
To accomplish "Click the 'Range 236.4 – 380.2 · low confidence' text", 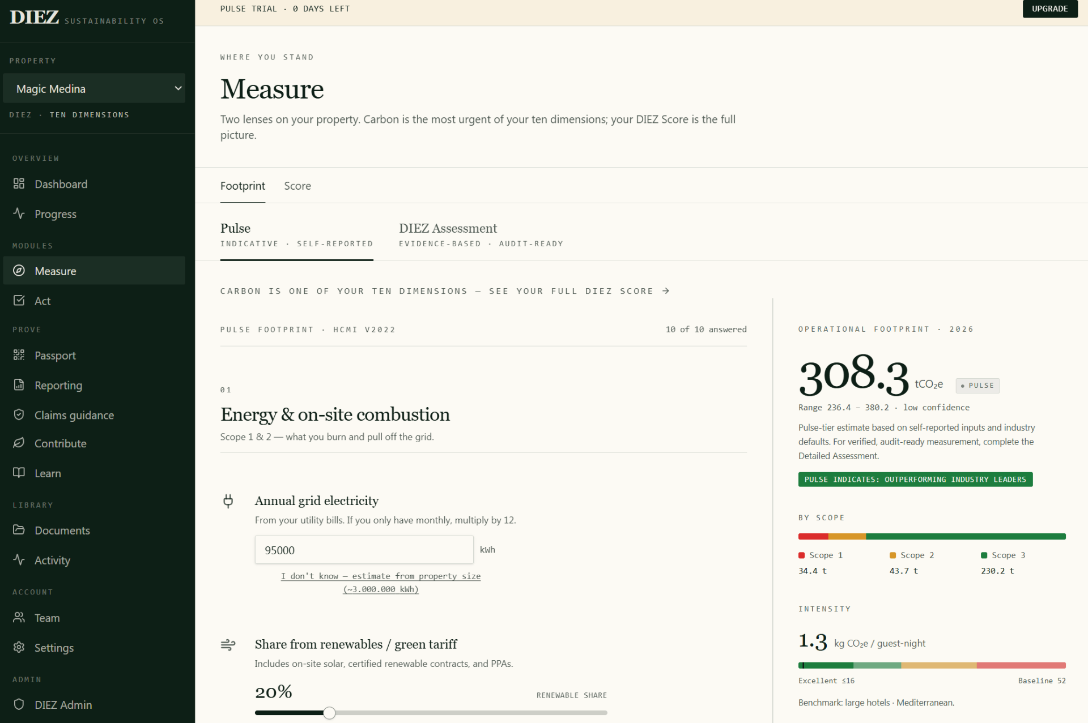I will (x=883, y=408).
